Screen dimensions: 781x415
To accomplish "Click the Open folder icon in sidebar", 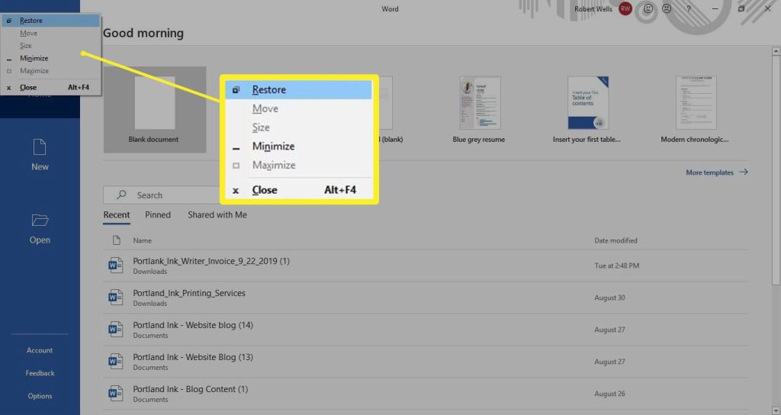I will click(40, 220).
